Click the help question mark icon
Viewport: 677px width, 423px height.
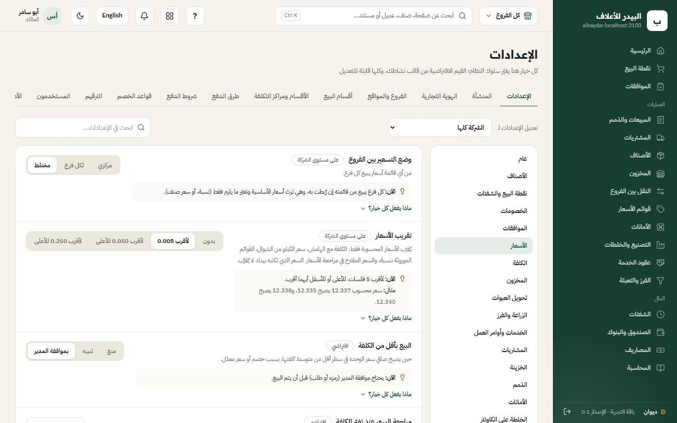[x=195, y=16]
